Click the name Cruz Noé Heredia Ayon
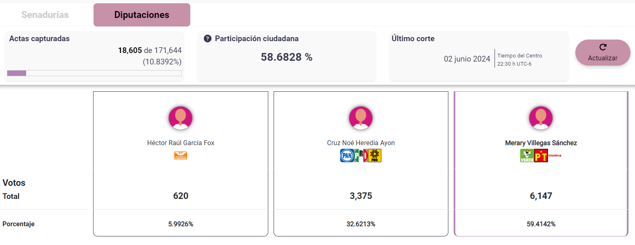 [361, 143]
